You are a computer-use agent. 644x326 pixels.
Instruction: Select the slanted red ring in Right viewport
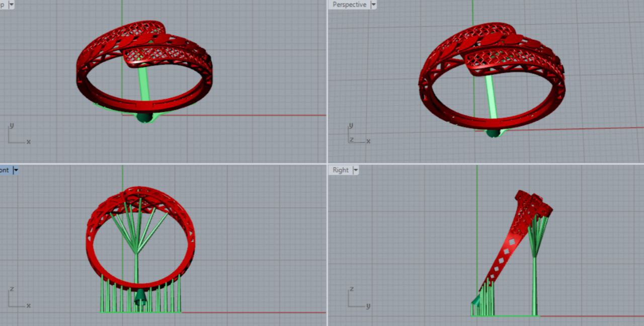(508, 247)
